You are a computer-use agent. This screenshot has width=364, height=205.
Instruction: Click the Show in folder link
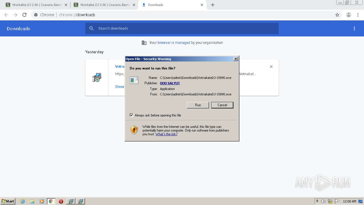119,87
